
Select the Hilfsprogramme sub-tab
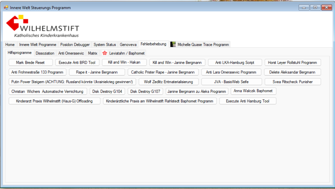point(20,53)
